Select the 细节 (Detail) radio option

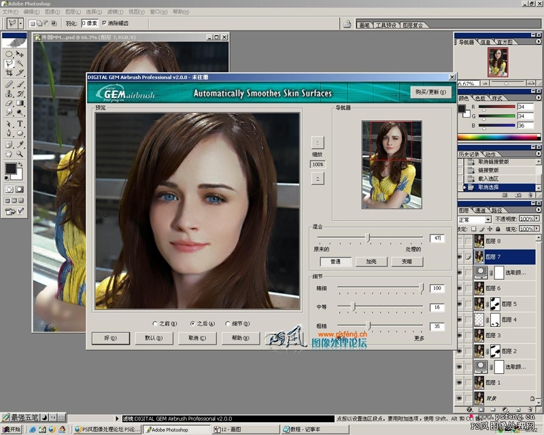coord(237,324)
